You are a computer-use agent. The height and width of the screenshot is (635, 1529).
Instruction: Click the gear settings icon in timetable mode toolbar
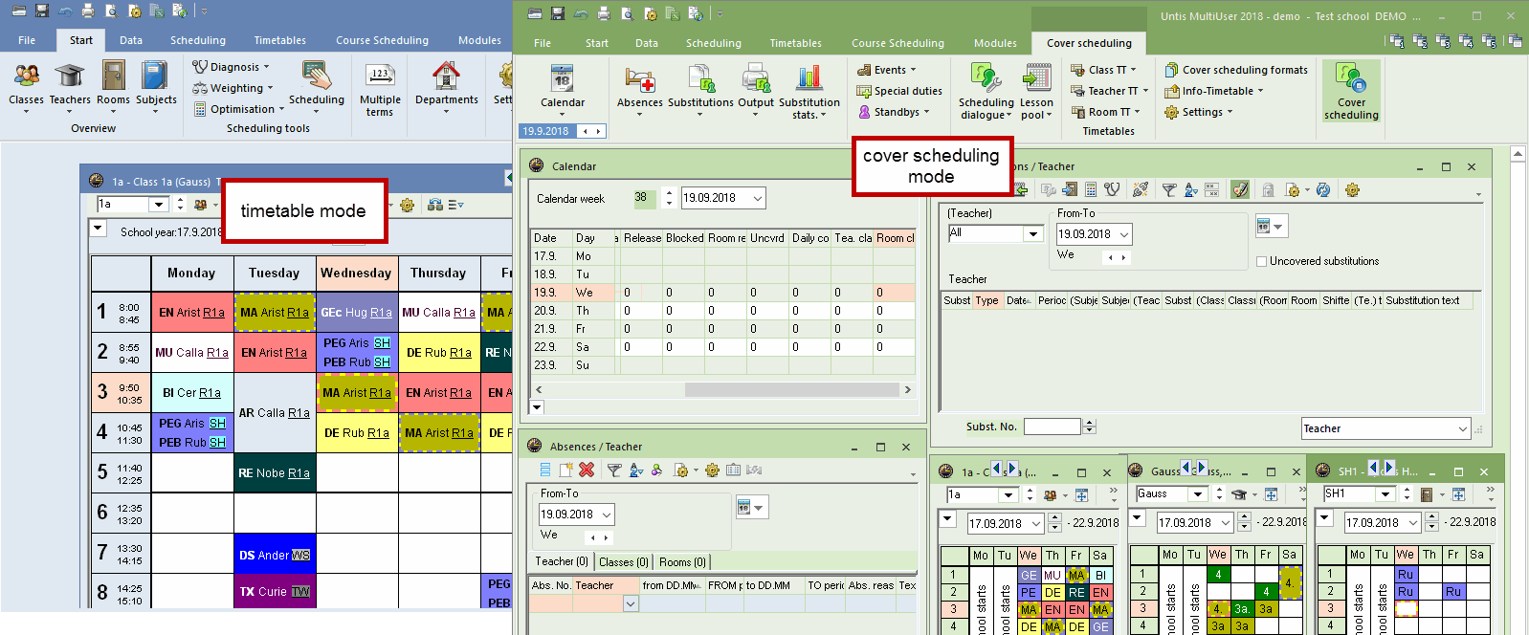[x=408, y=205]
